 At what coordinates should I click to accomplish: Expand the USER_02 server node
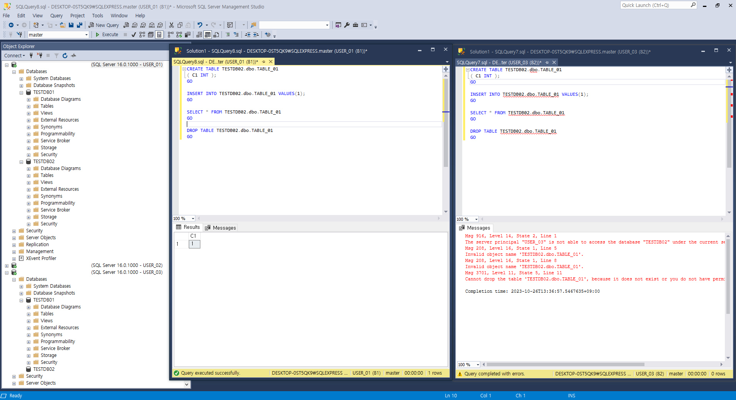[7, 266]
